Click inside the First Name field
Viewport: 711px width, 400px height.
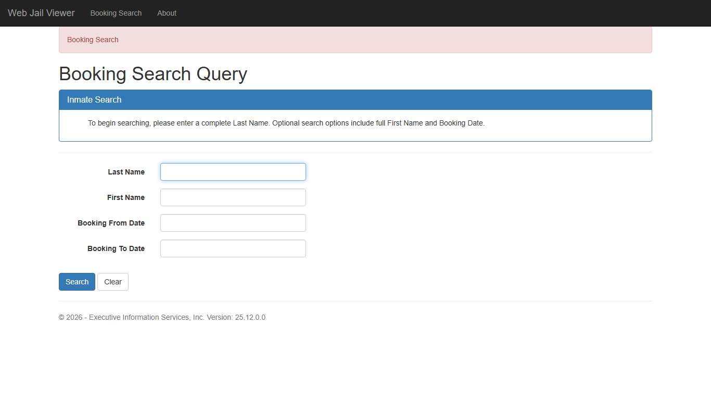tap(233, 197)
